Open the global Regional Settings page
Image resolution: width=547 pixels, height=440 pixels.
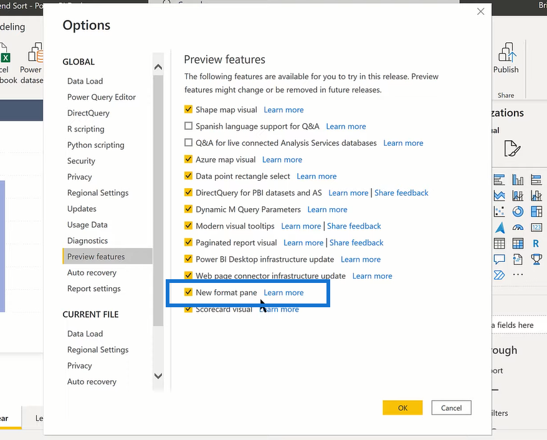(x=98, y=193)
